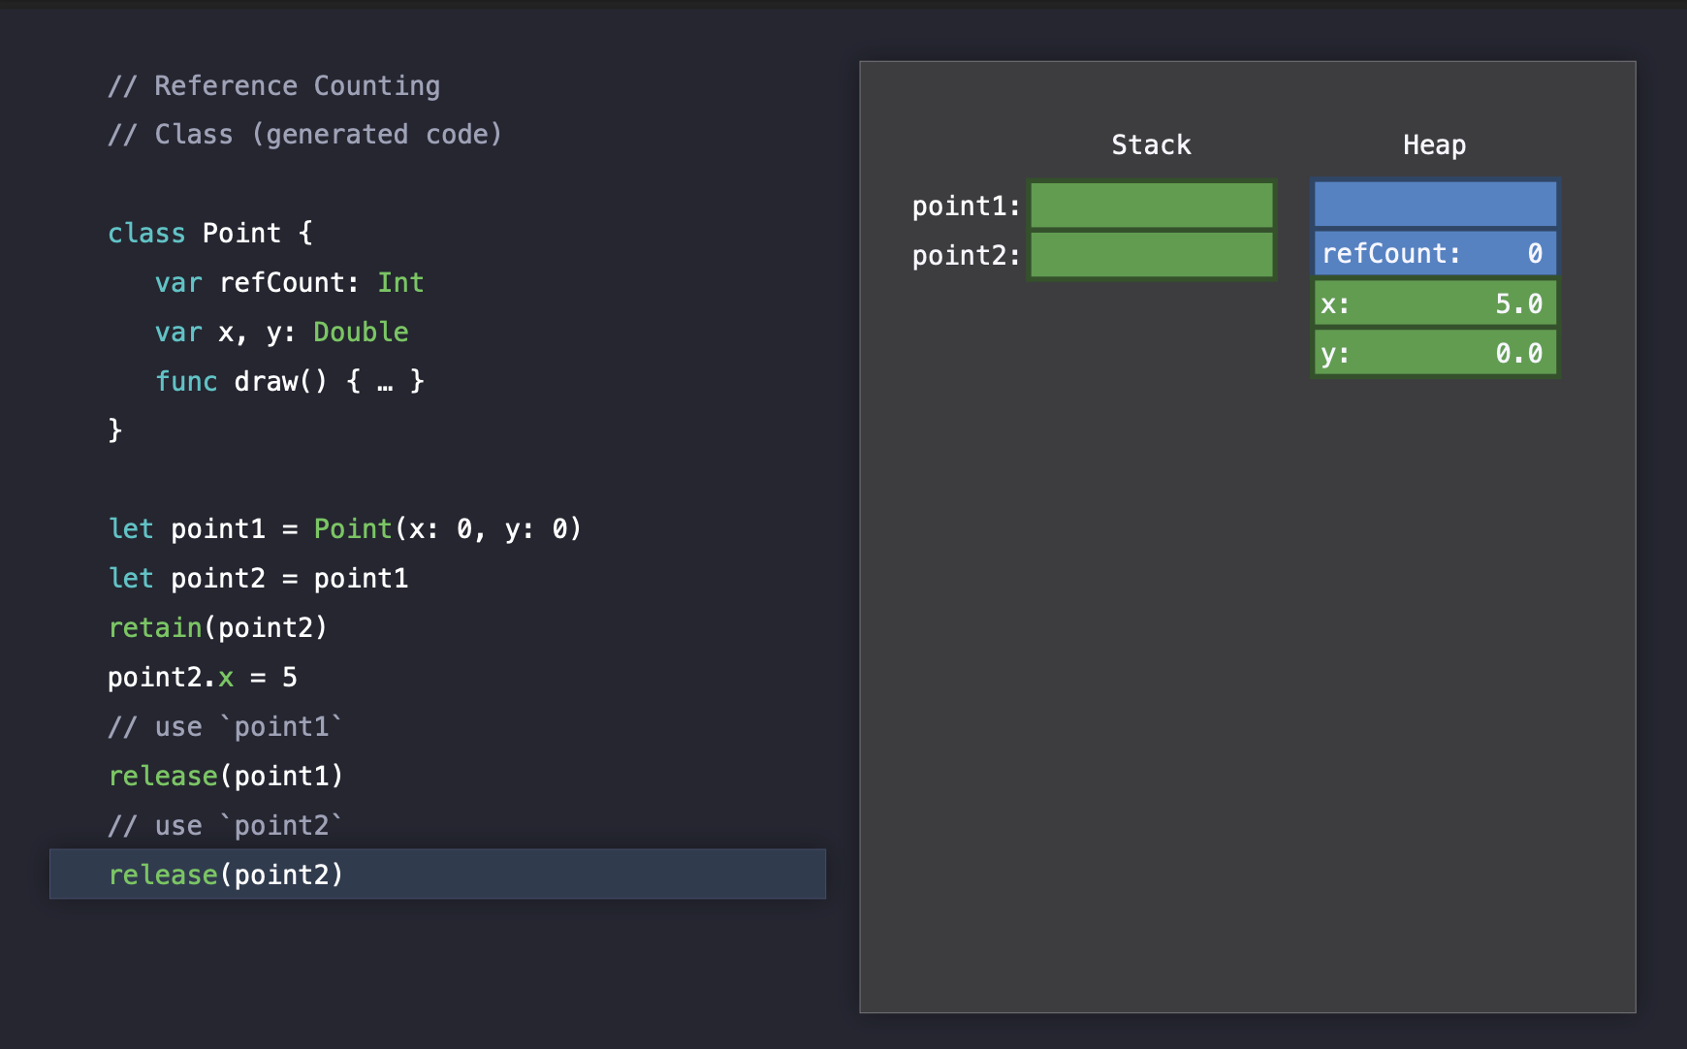
Task: Click the 'point2:' stack label
Action: pyautogui.click(x=966, y=256)
